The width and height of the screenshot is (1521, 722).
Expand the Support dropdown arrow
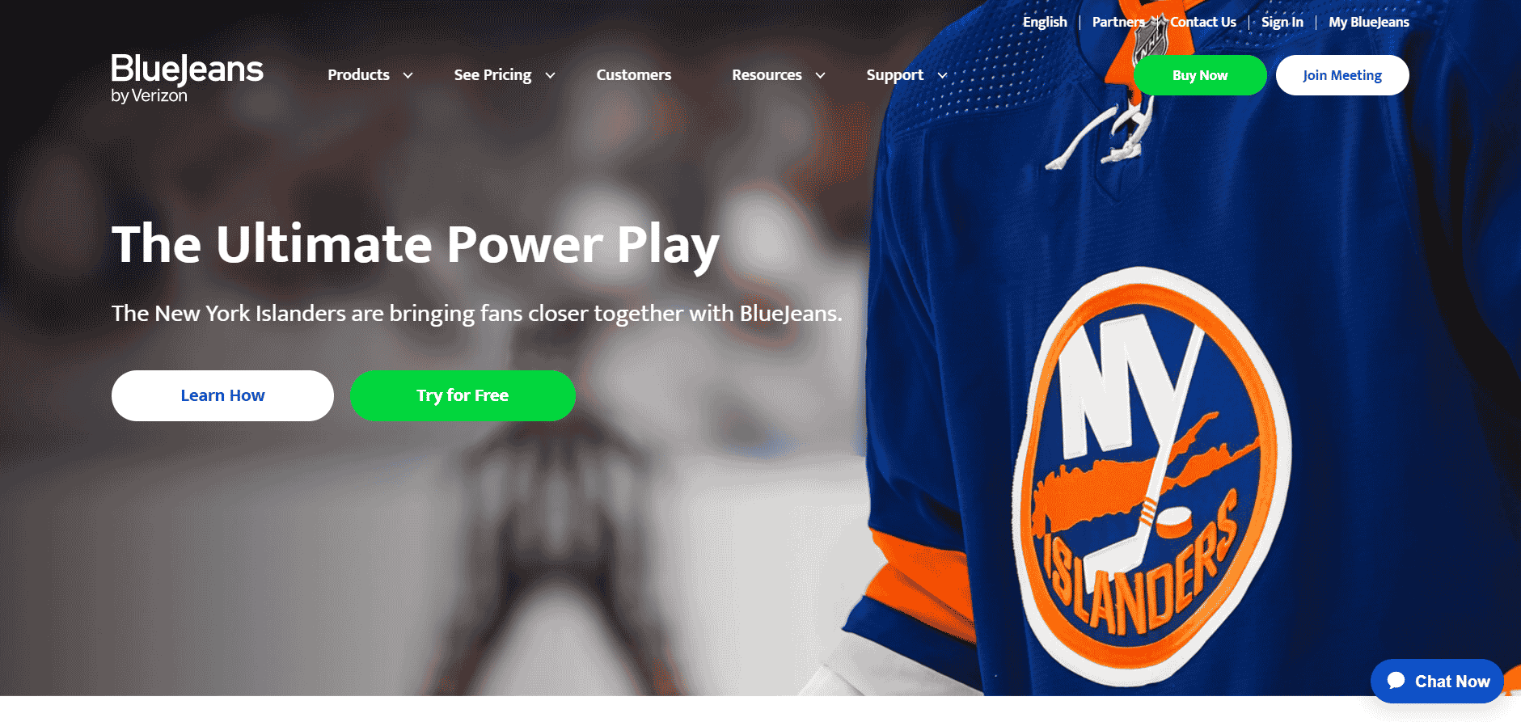point(942,75)
